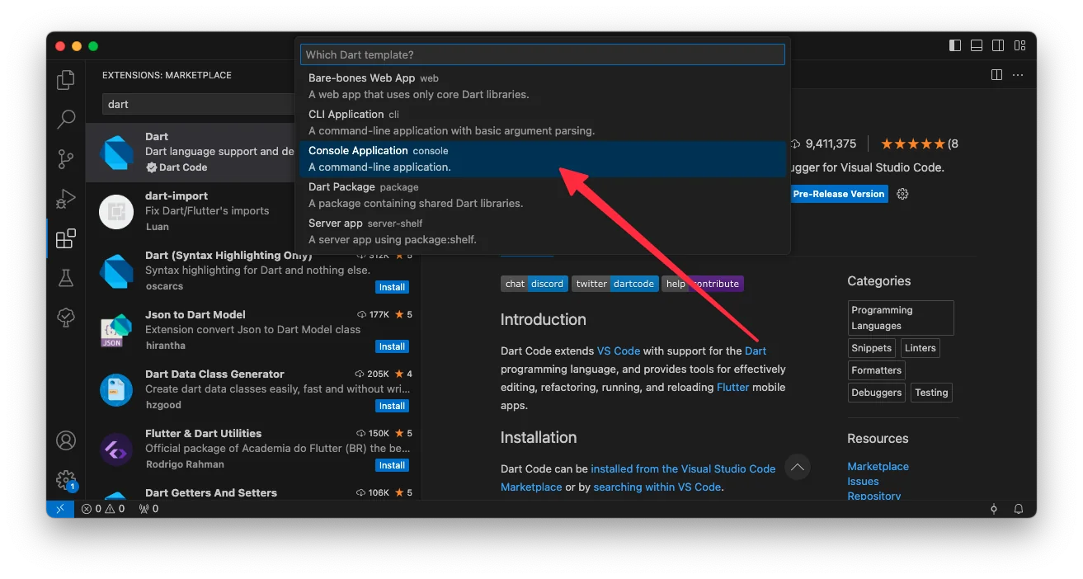Open the Manage gear in the activity bar
This screenshot has width=1083, height=579.
pos(66,479)
